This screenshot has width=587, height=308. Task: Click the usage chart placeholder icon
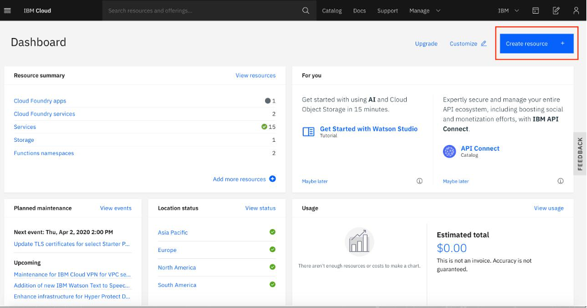click(x=359, y=242)
